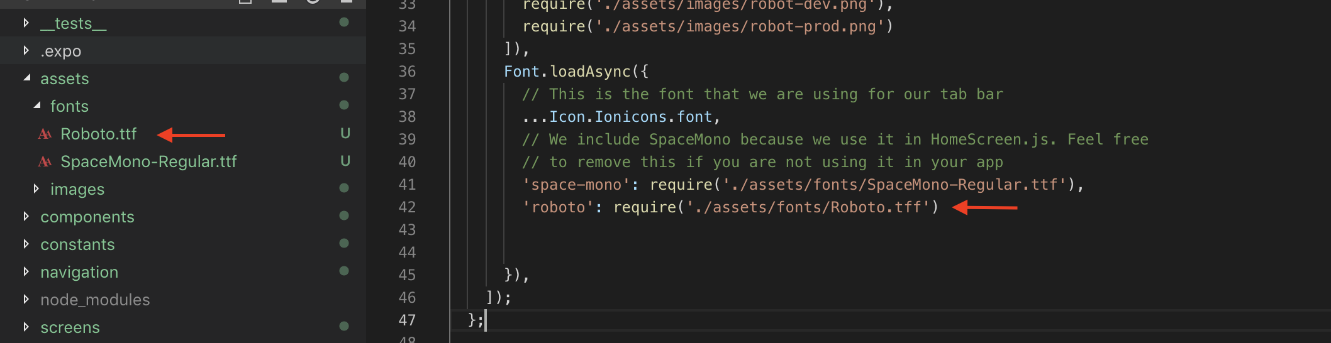This screenshot has height=343, width=1331.
Task: Click the 'Font.loadAsync({' text on line 36
Action: click(x=576, y=72)
